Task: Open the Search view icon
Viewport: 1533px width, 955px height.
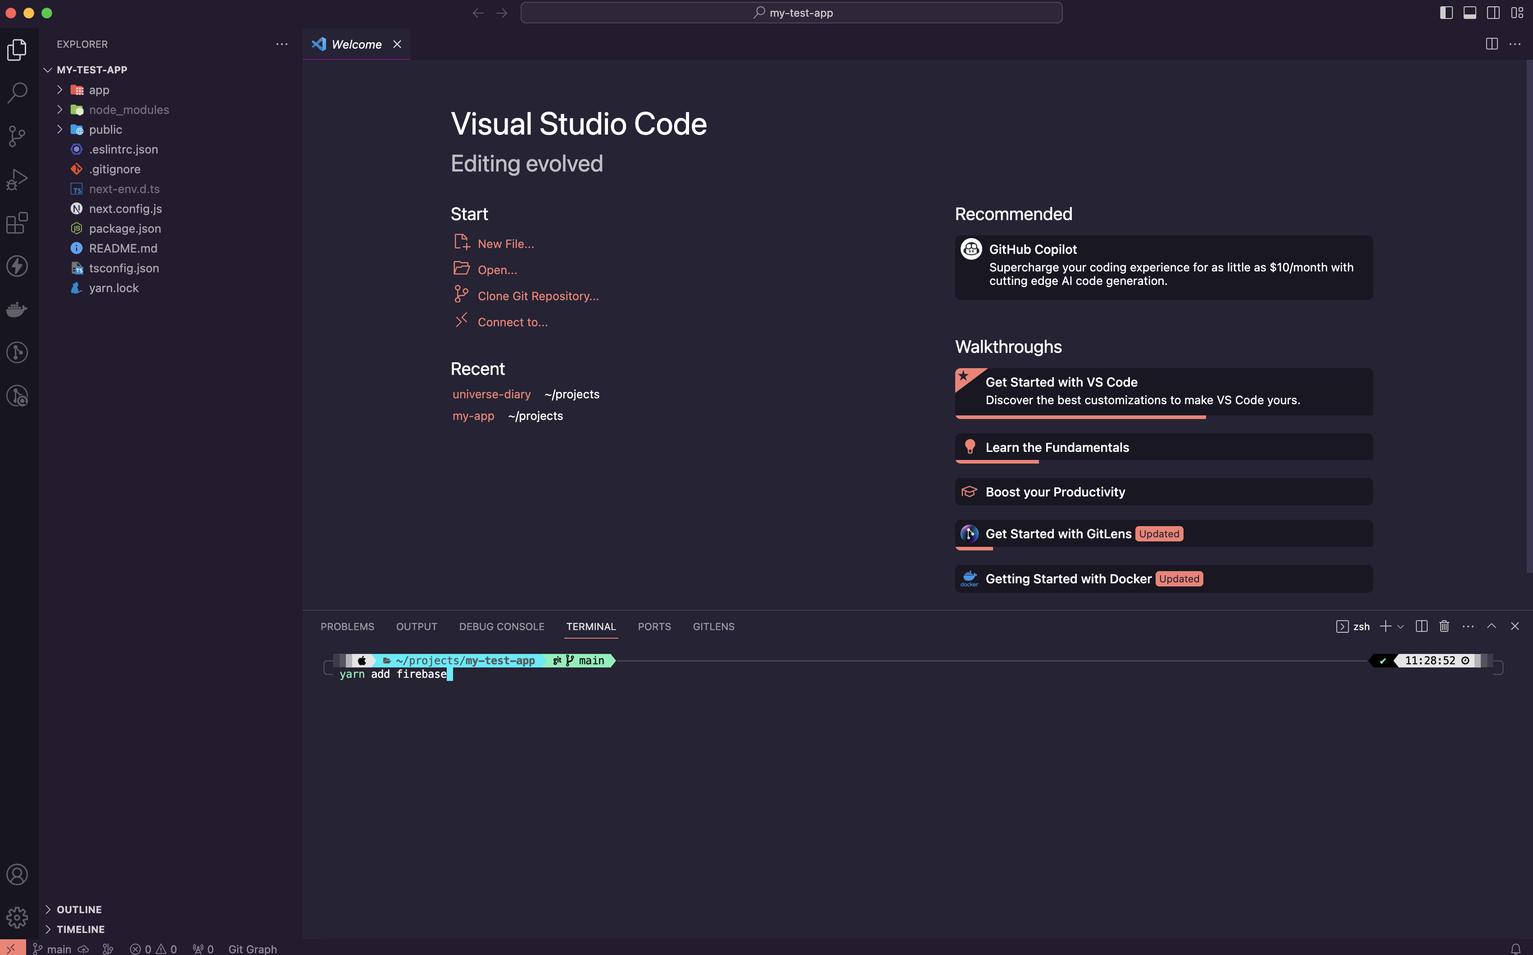Action: click(x=17, y=93)
